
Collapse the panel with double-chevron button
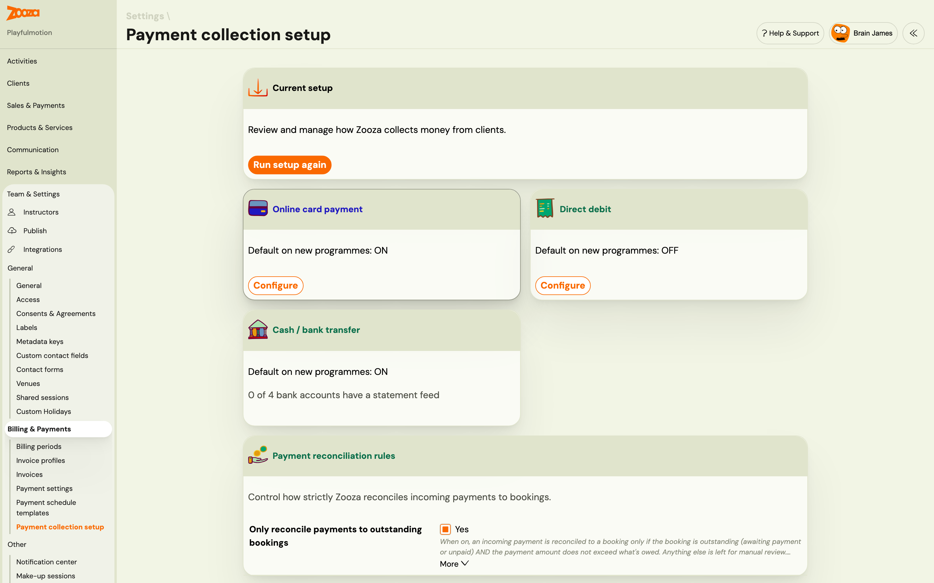913,33
